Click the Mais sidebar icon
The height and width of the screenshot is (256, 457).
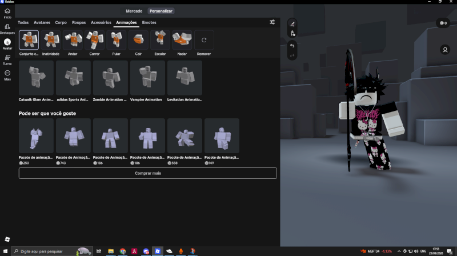click(x=7, y=75)
